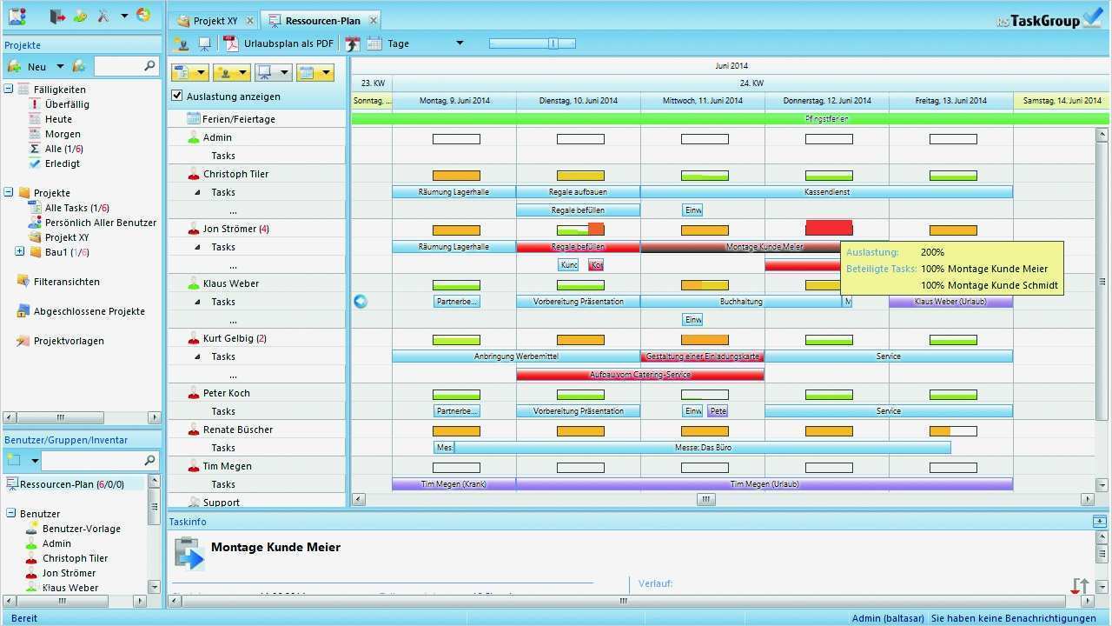Select Überfällig under Fälligkeiten
The image size is (1112, 626).
[x=67, y=104]
